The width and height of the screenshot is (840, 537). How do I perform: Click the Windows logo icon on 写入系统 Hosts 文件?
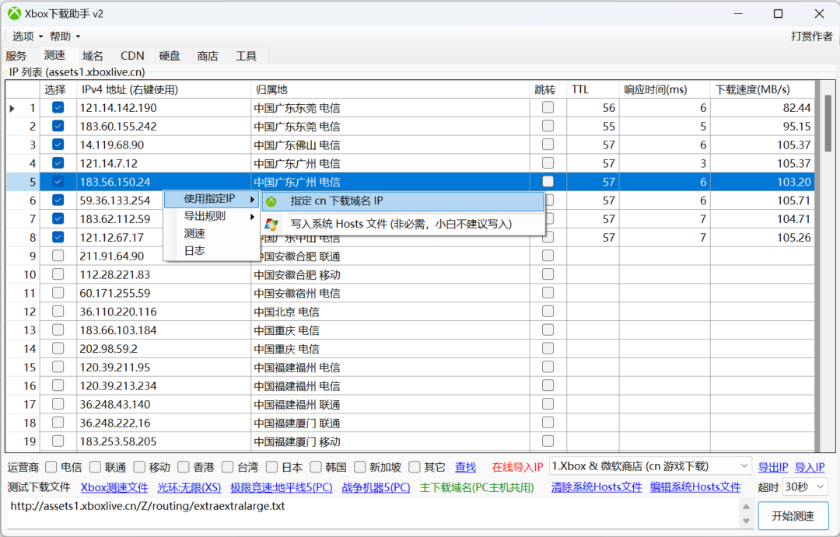pos(270,224)
